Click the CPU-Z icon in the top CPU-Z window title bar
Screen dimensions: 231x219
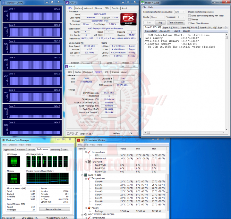[67, 3]
